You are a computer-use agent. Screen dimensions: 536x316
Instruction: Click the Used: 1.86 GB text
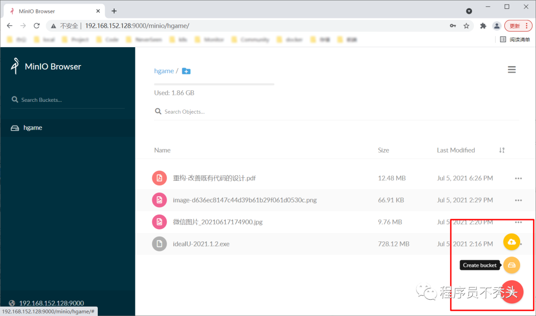coord(174,93)
